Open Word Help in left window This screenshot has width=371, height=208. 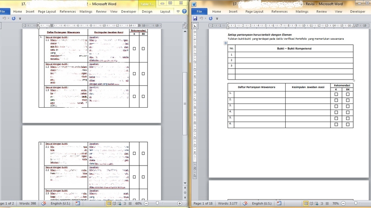[184, 11]
